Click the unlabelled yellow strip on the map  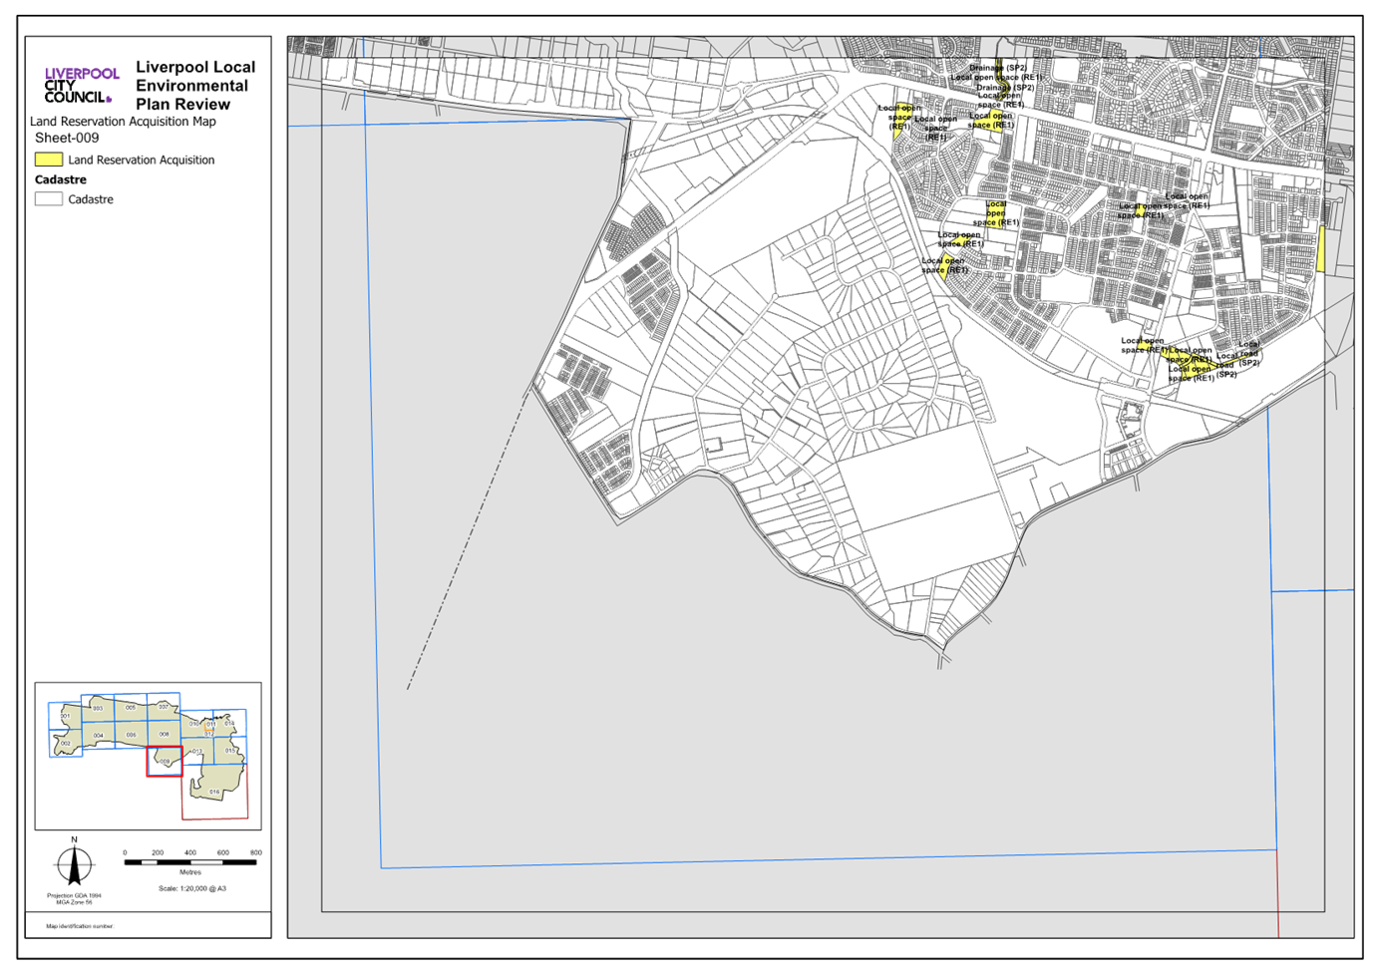click(1321, 249)
